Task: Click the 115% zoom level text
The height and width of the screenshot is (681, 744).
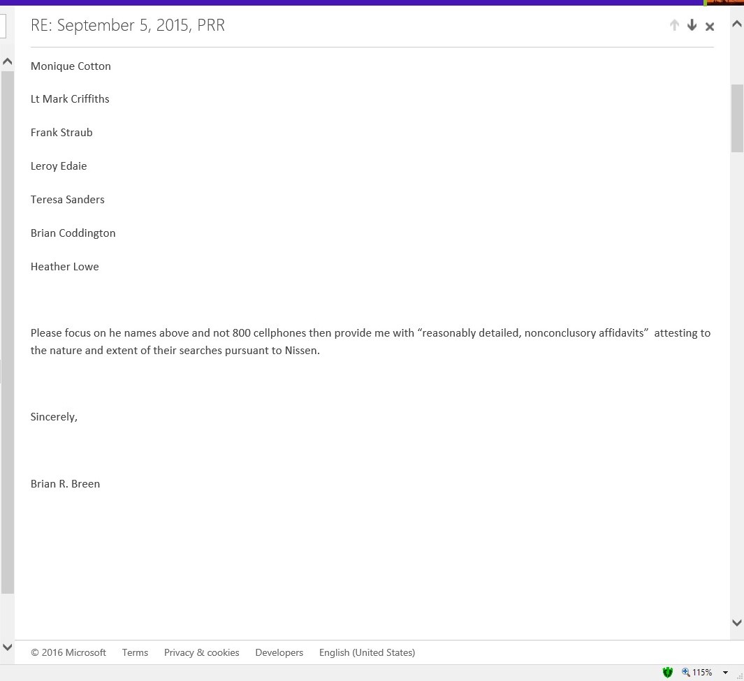Action: [702, 673]
